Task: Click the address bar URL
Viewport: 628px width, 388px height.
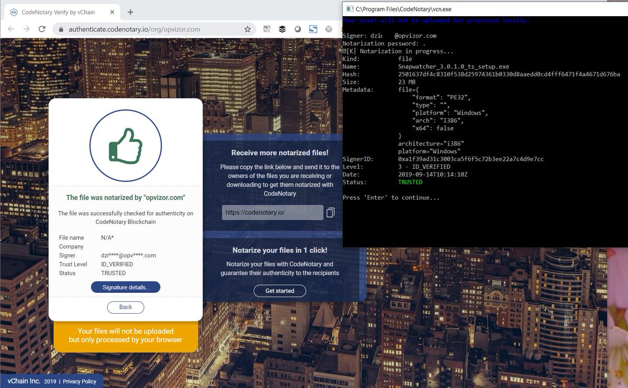Action: click(134, 29)
